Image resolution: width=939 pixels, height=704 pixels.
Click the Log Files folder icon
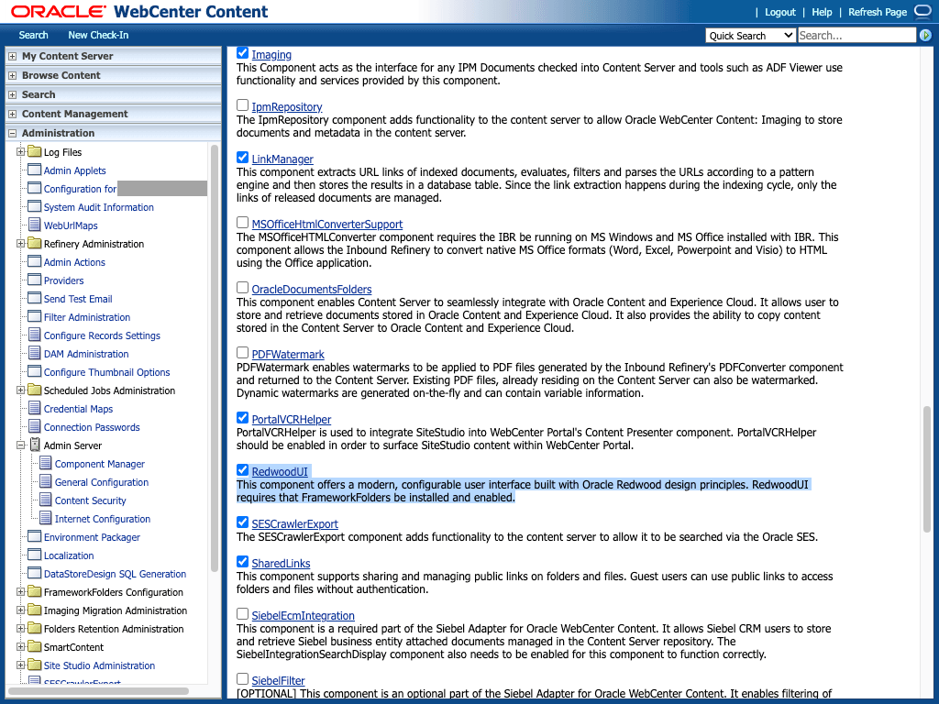pyautogui.click(x=35, y=151)
